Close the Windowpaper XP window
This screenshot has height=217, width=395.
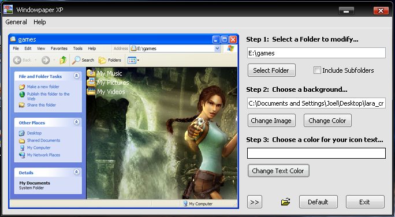coord(381,11)
